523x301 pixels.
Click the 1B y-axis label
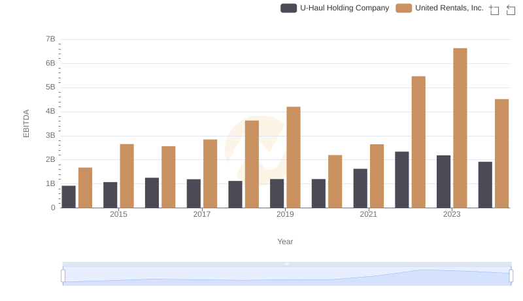tap(50, 183)
